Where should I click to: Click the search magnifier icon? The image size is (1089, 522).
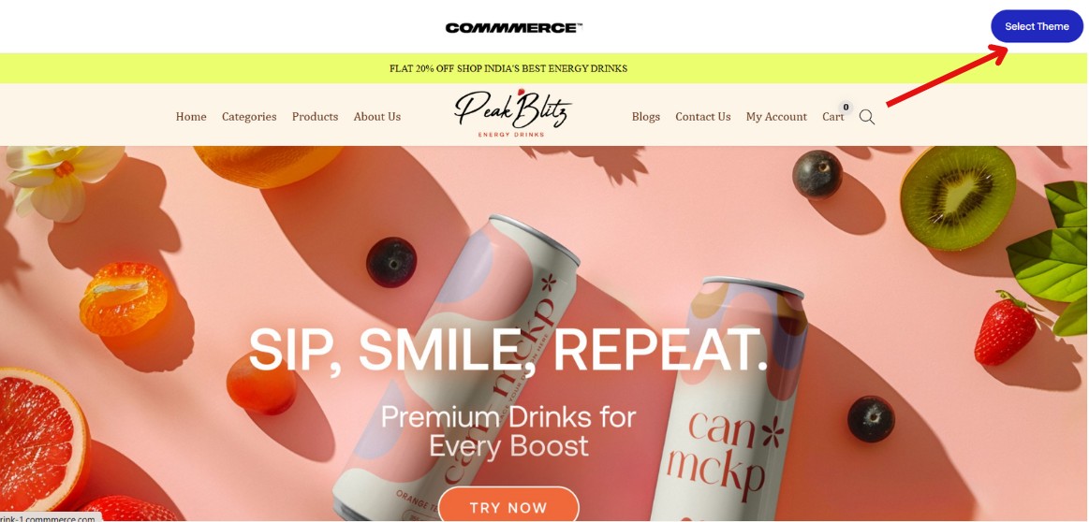point(867,117)
